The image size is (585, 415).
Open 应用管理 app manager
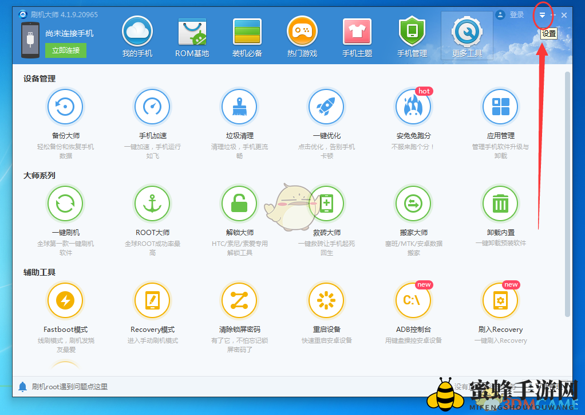[x=500, y=107]
